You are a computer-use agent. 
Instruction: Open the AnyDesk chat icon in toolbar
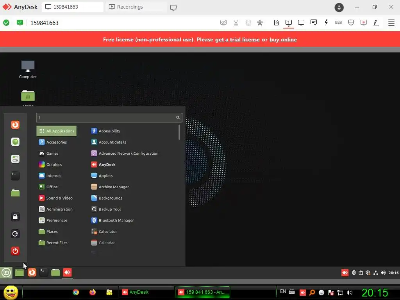click(x=314, y=22)
